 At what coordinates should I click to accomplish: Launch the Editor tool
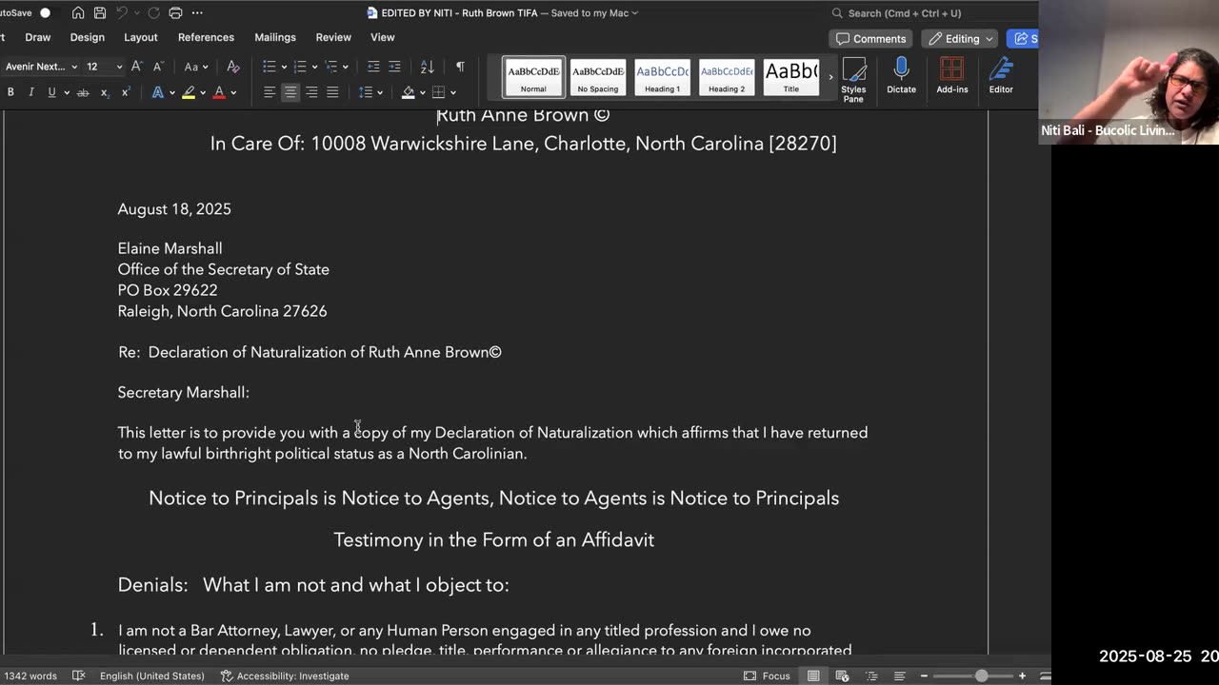1001,76
